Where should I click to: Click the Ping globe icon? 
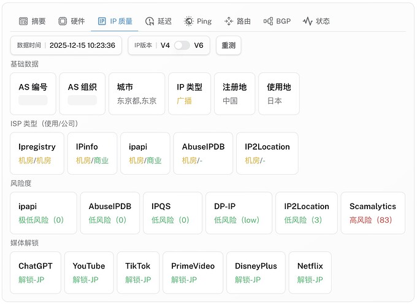[188, 21]
